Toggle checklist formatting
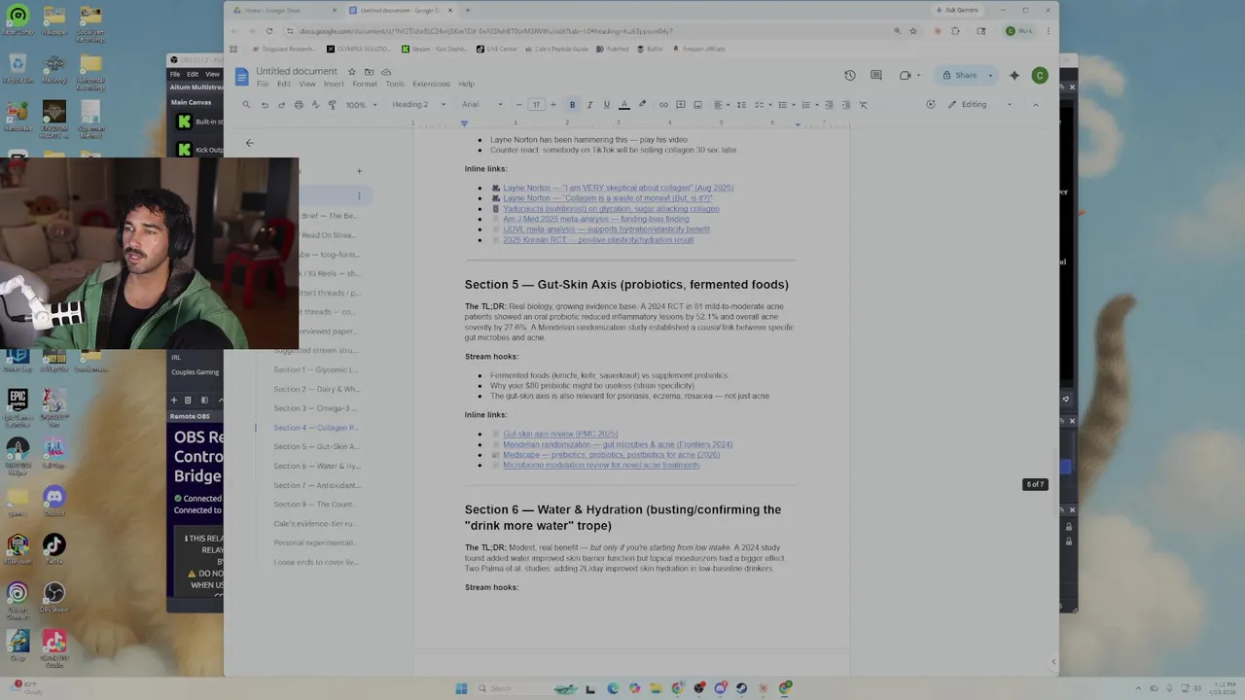Viewport: 1245px width, 700px height. (x=762, y=105)
